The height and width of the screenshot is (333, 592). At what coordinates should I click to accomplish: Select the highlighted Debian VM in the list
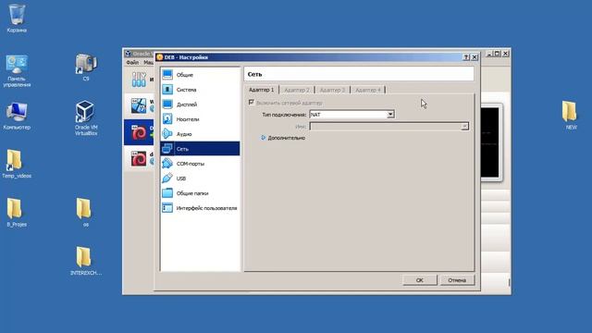(x=139, y=132)
